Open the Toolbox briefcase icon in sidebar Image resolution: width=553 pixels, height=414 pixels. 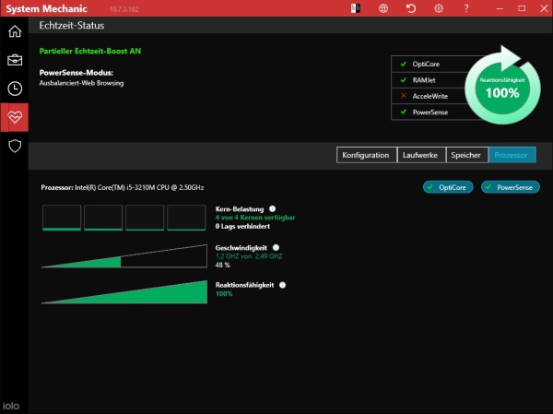[15, 60]
